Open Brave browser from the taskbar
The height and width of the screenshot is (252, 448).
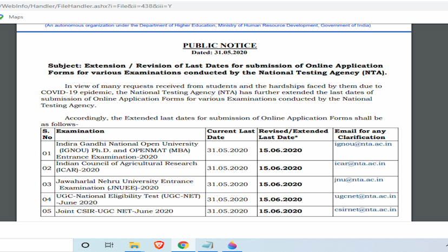[x=159, y=245]
